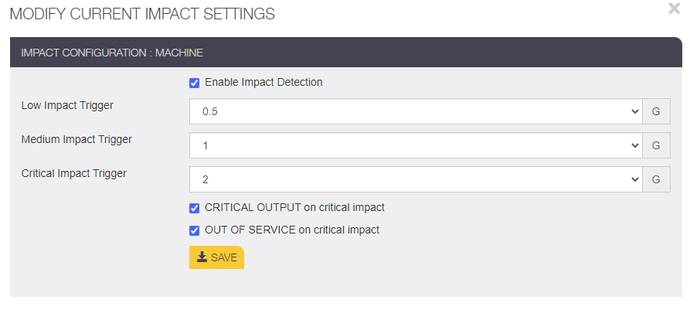690x310 pixels.
Task: Click the chevron arrow of Critical Impact Trigger
Action: click(x=635, y=179)
